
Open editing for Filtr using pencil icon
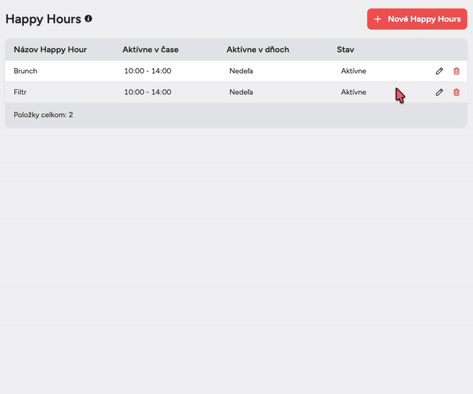click(439, 92)
